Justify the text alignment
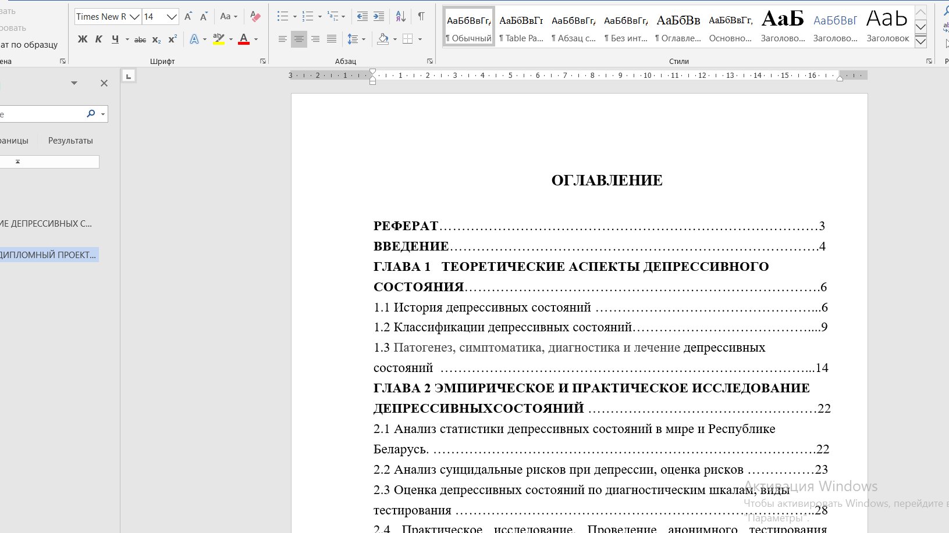Screen dimensions: 949x533 (x=331, y=39)
